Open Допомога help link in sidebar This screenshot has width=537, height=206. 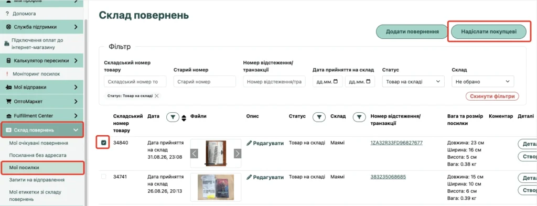24,14
